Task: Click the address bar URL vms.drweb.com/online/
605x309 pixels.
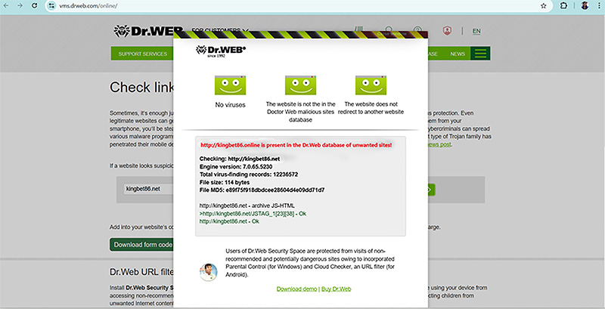Action: pos(88,6)
